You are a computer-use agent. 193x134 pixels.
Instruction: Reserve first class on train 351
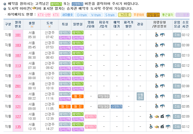(x=65, y=94)
